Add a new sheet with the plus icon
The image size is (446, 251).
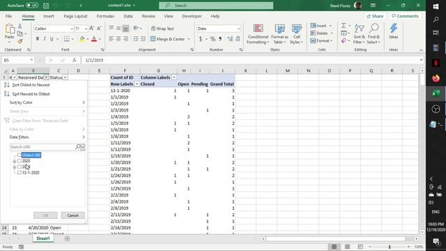tap(67, 238)
